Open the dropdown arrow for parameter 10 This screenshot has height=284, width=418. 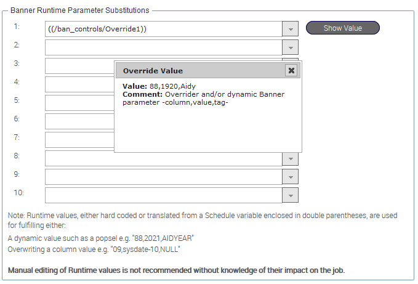[x=290, y=195]
